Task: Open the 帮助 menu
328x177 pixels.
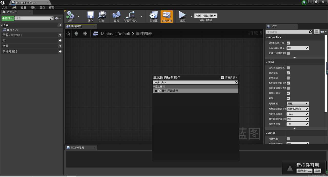Action: (52, 8)
